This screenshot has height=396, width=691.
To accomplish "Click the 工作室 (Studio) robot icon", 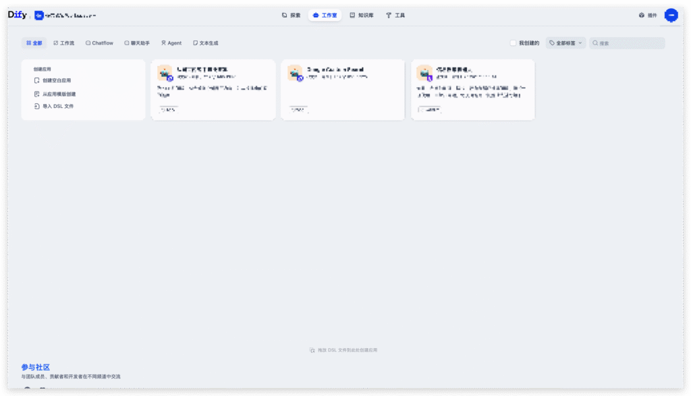I will click(316, 15).
